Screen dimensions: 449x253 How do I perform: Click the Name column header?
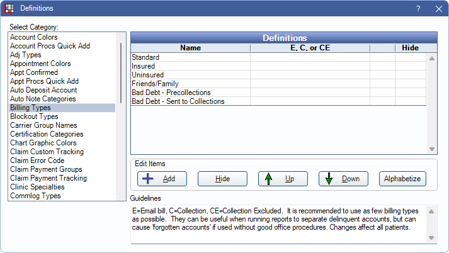[x=190, y=48]
